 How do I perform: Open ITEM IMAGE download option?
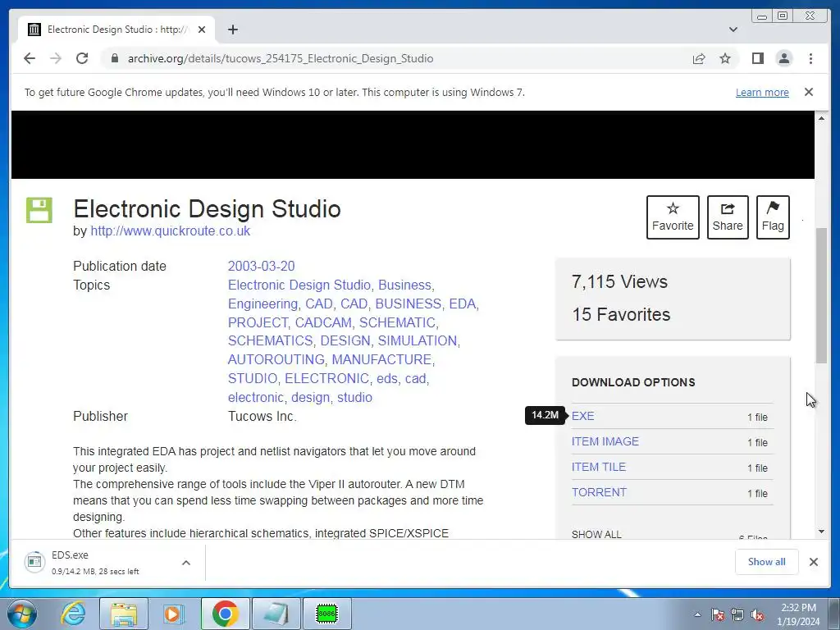pos(605,441)
